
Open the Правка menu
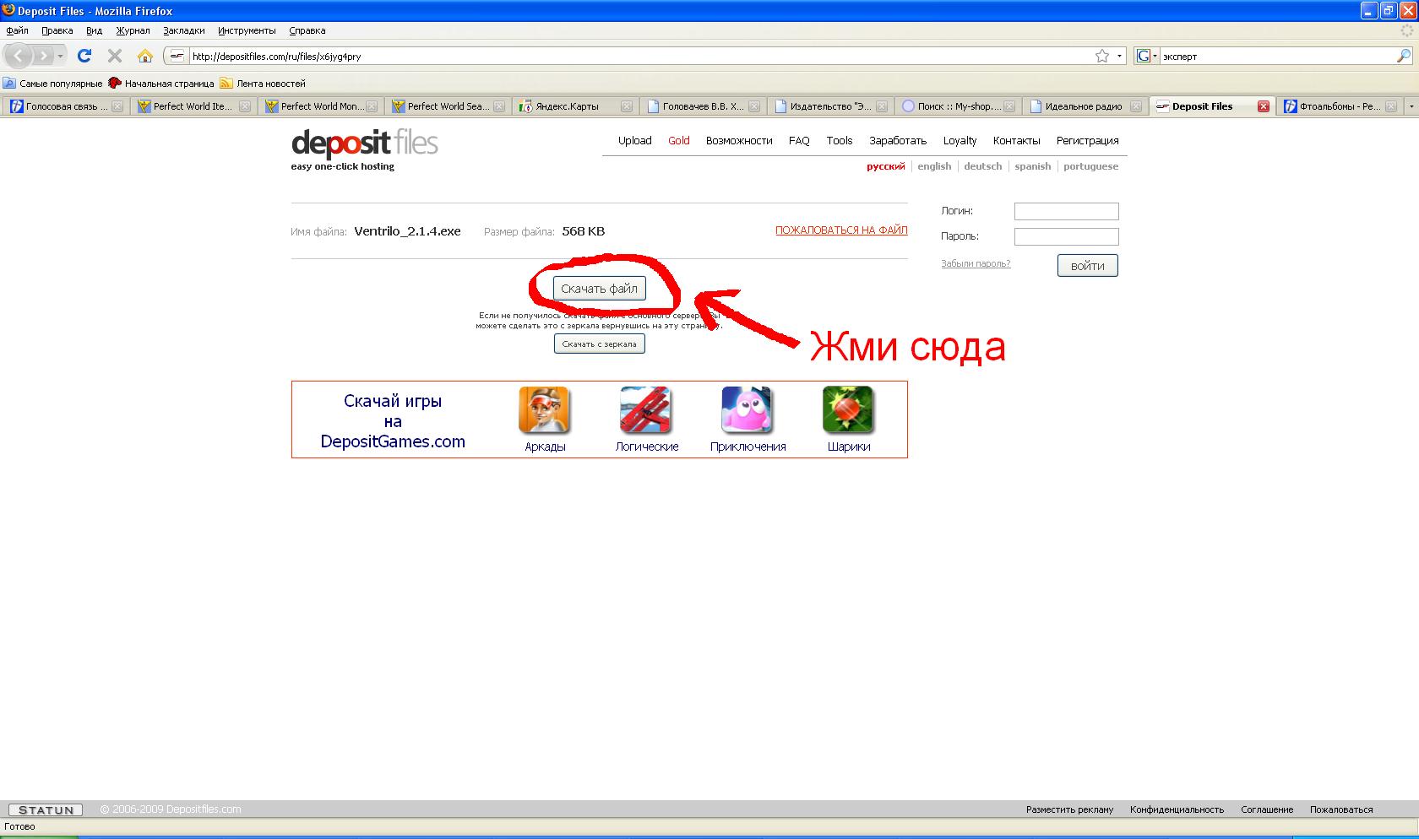tap(57, 30)
